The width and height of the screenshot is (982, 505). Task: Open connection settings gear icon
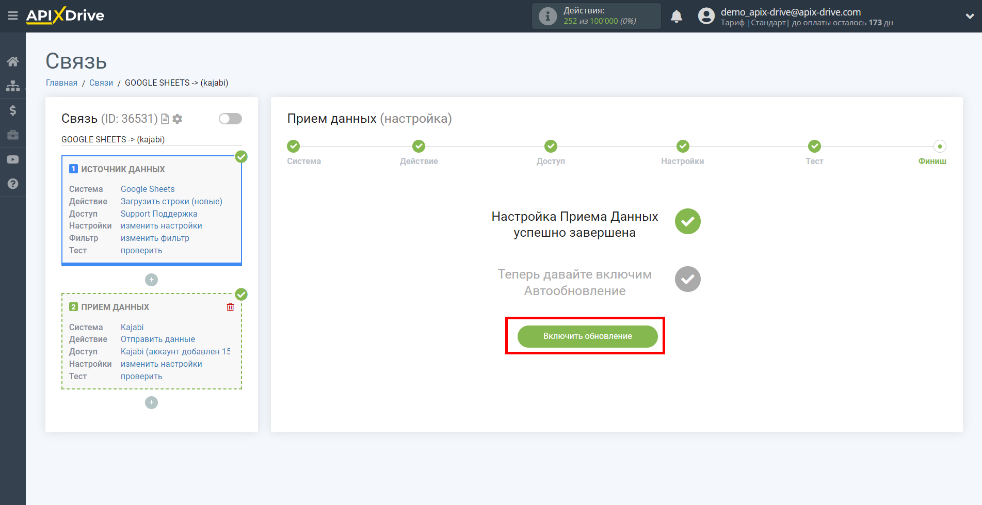pos(178,119)
